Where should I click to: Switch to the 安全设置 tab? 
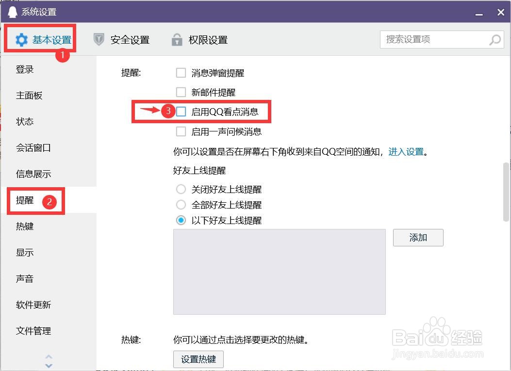[x=121, y=40]
